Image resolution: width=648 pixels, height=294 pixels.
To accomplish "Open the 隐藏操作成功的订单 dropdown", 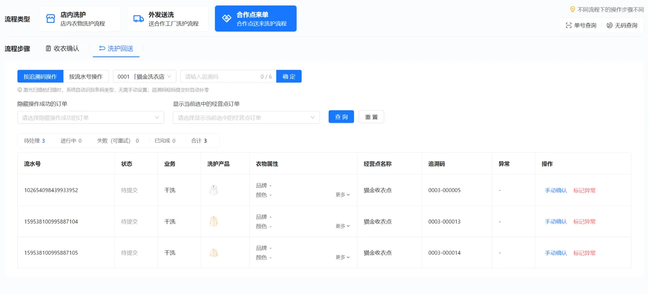I will 91,118.
